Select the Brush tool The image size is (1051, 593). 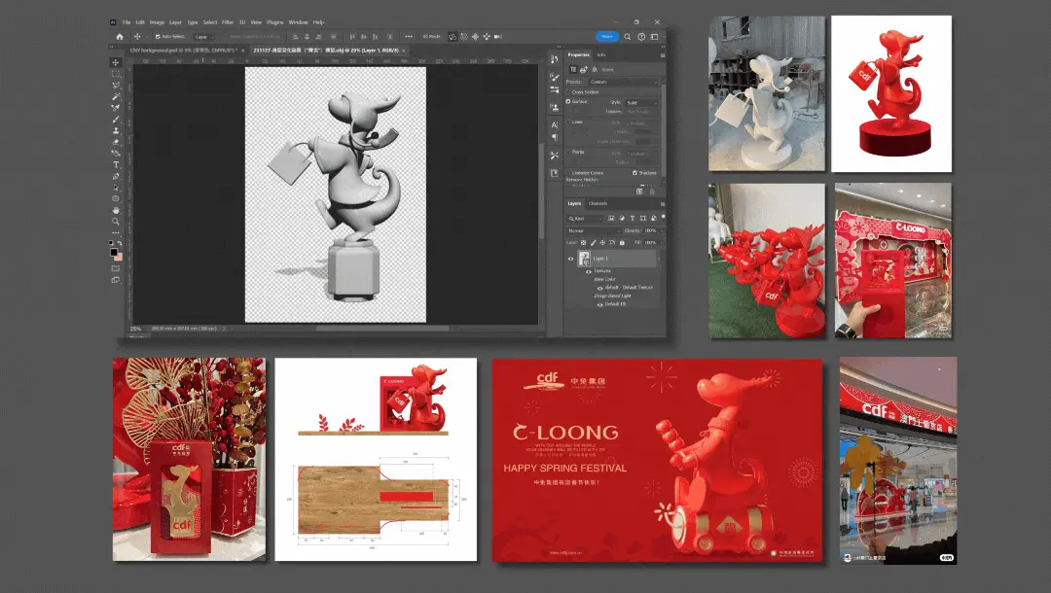(115, 120)
